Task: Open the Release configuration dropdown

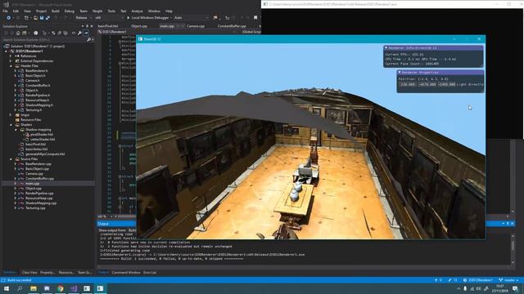Action: (x=84, y=18)
